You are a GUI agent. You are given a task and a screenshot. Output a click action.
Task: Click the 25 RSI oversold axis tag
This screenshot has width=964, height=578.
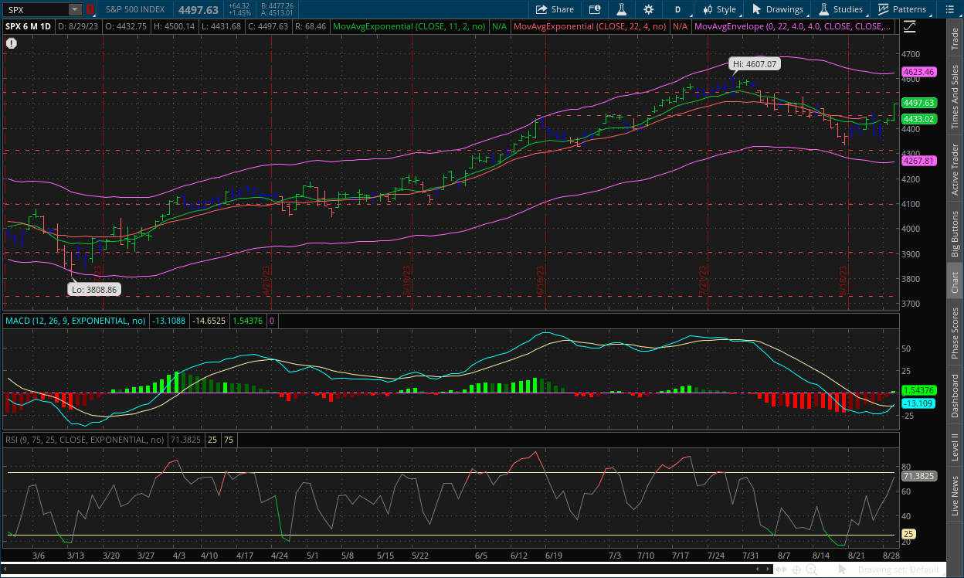click(x=909, y=534)
